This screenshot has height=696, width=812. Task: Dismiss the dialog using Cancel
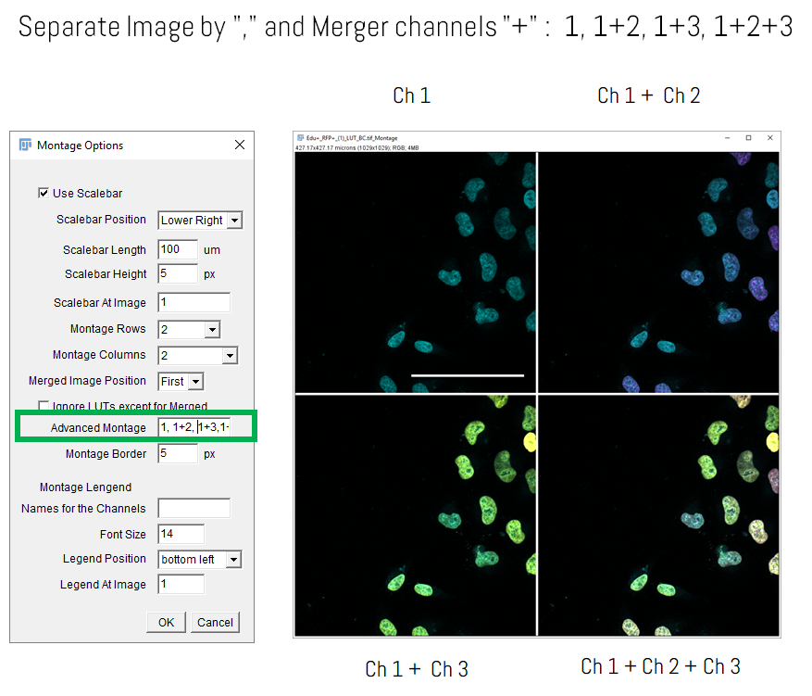point(215,622)
